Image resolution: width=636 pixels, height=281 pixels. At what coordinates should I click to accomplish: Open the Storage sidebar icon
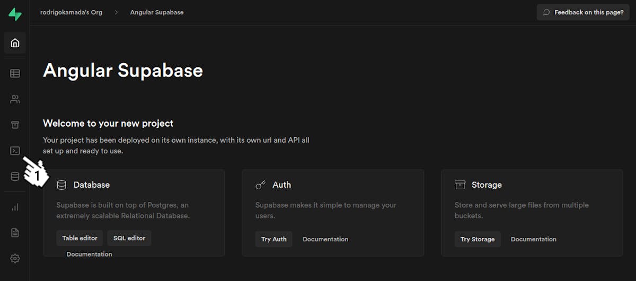point(15,125)
